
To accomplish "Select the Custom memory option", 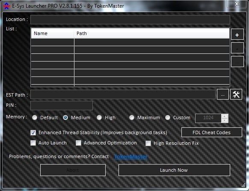I will click(x=168, y=118).
